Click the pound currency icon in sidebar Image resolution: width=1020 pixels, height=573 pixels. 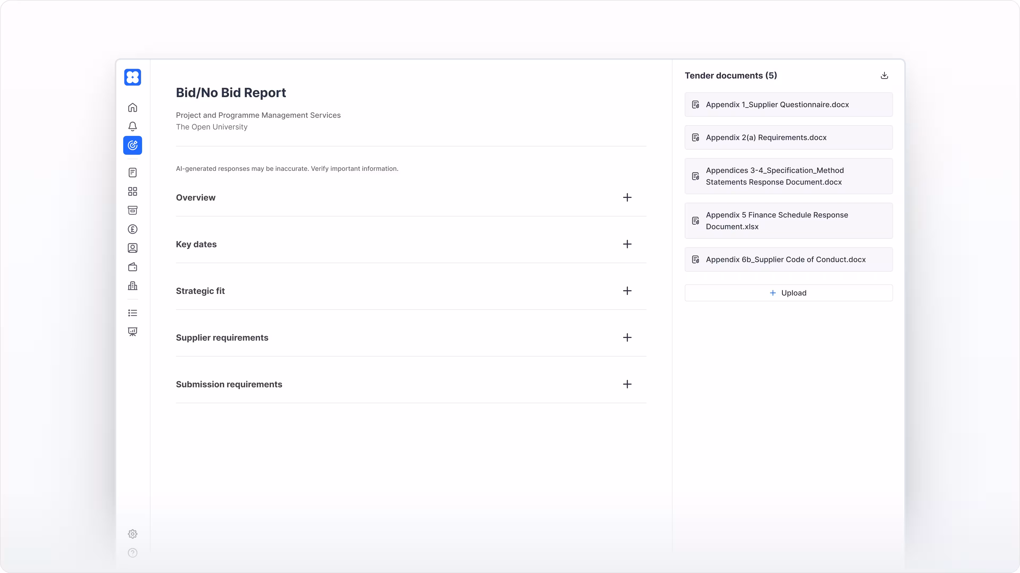(133, 229)
